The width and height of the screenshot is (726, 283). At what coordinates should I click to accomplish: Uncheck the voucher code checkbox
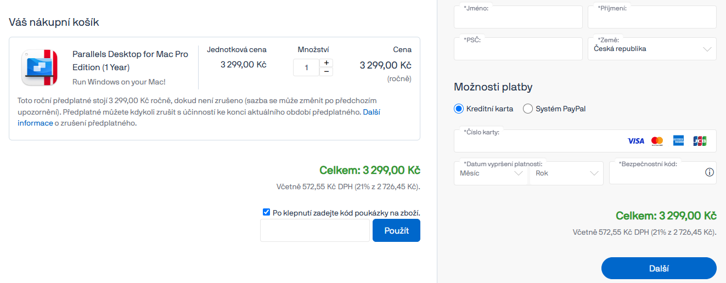point(267,212)
